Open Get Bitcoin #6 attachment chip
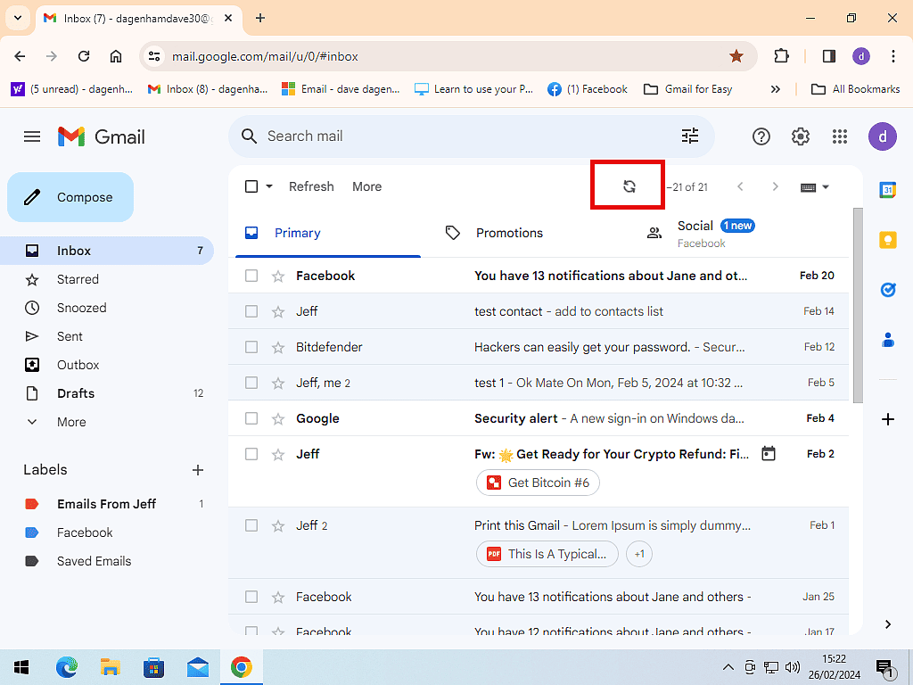 point(538,483)
